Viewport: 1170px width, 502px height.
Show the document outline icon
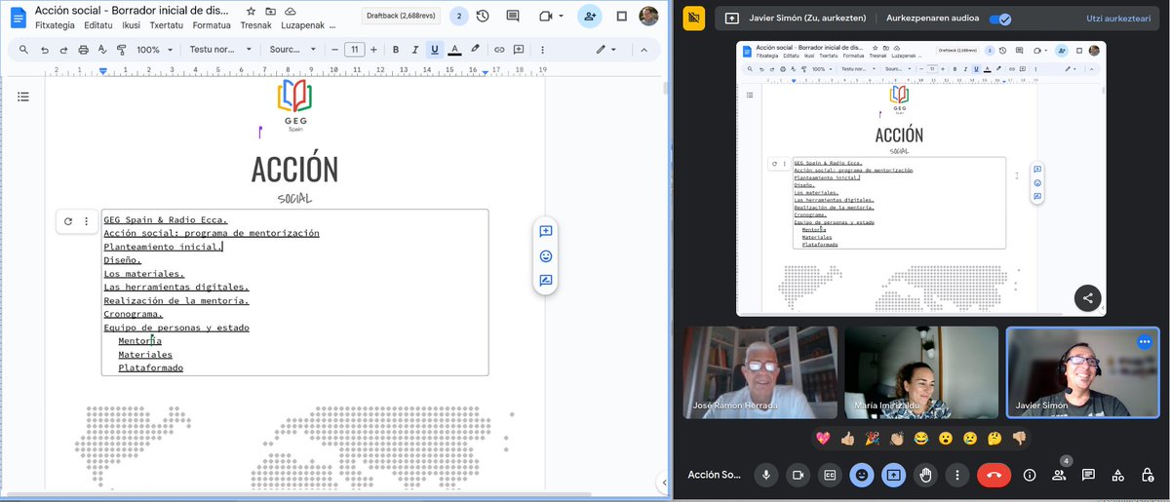tap(23, 96)
